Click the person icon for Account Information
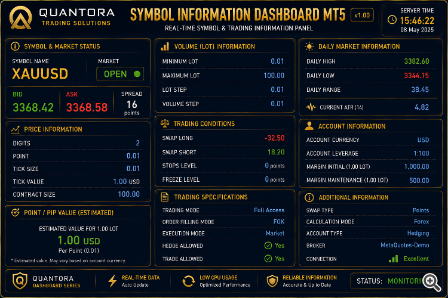448x298 pixels. 309,126
